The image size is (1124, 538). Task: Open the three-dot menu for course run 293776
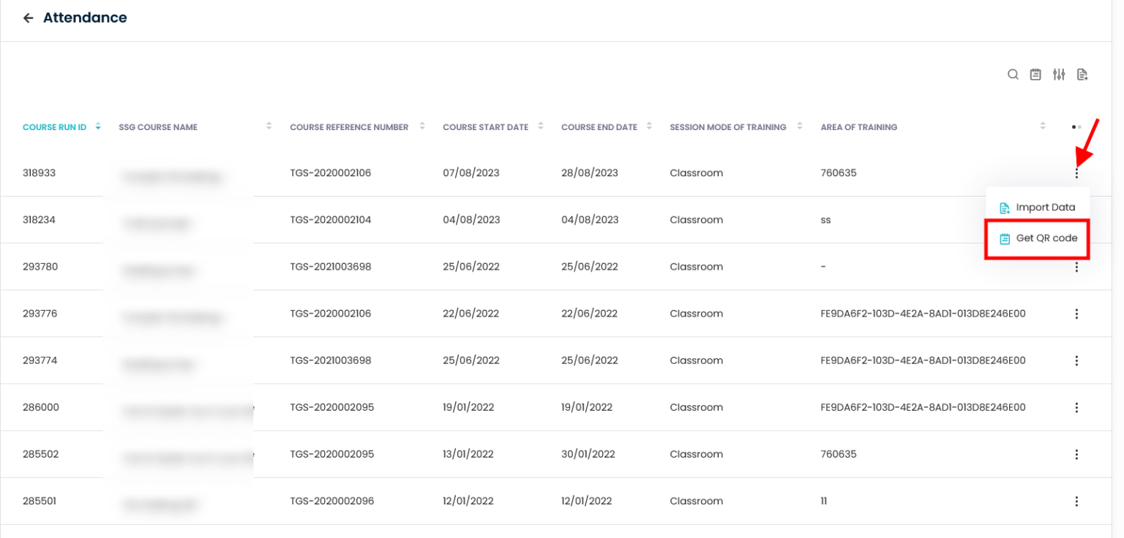(1076, 314)
